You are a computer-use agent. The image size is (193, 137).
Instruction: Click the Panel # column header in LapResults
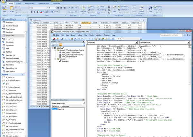coord(86,23)
